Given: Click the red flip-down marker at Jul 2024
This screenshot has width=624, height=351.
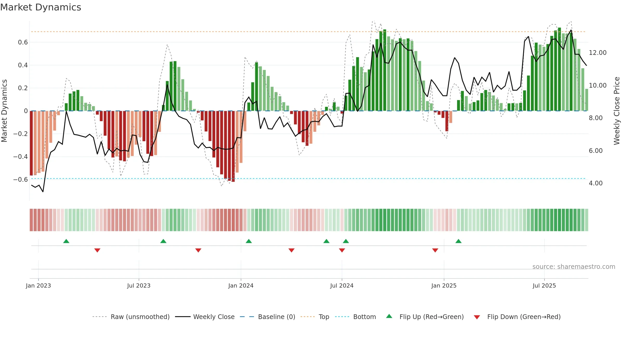Looking at the screenshot, I should click(x=342, y=250).
